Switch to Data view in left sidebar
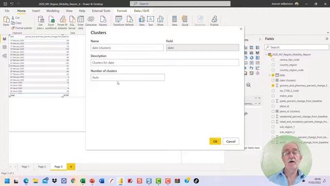The image size is (330, 186). (5, 47)
